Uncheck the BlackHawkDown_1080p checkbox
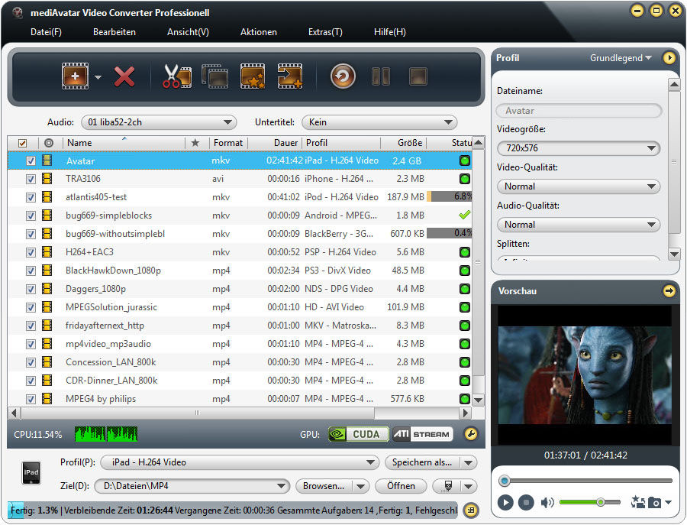 [31, 271]
